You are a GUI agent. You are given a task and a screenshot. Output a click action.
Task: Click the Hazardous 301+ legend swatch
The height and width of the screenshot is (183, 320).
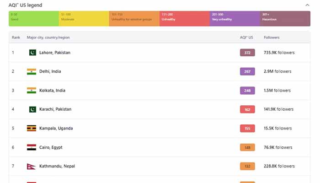tap(285, 18)
